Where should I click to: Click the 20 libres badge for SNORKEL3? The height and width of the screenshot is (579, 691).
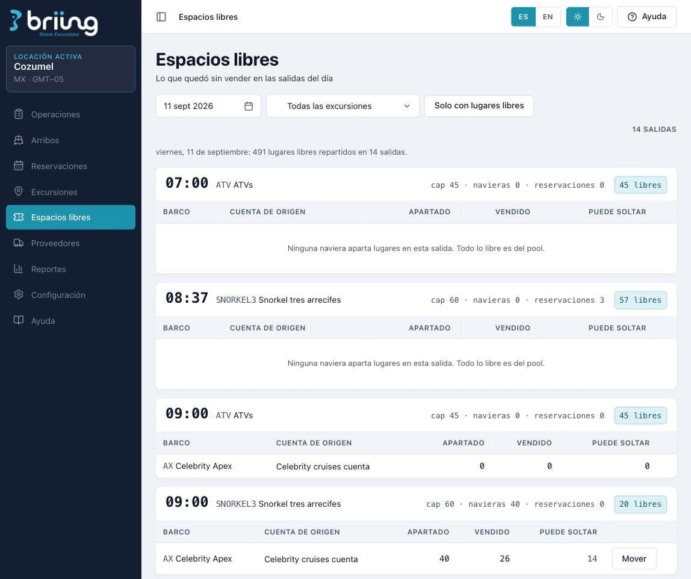(x=640, y=504)
